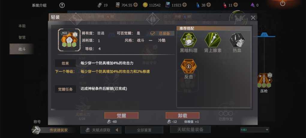Switch to the 智慧 talent tab
The height and width of the screenshot is (138, 306).
pos(22,37)
